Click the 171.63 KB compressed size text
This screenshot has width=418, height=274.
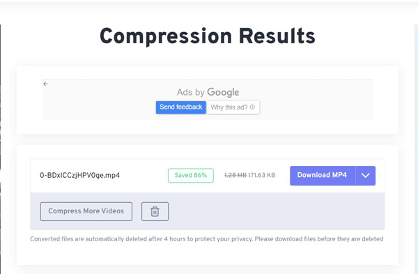point(261,175)
